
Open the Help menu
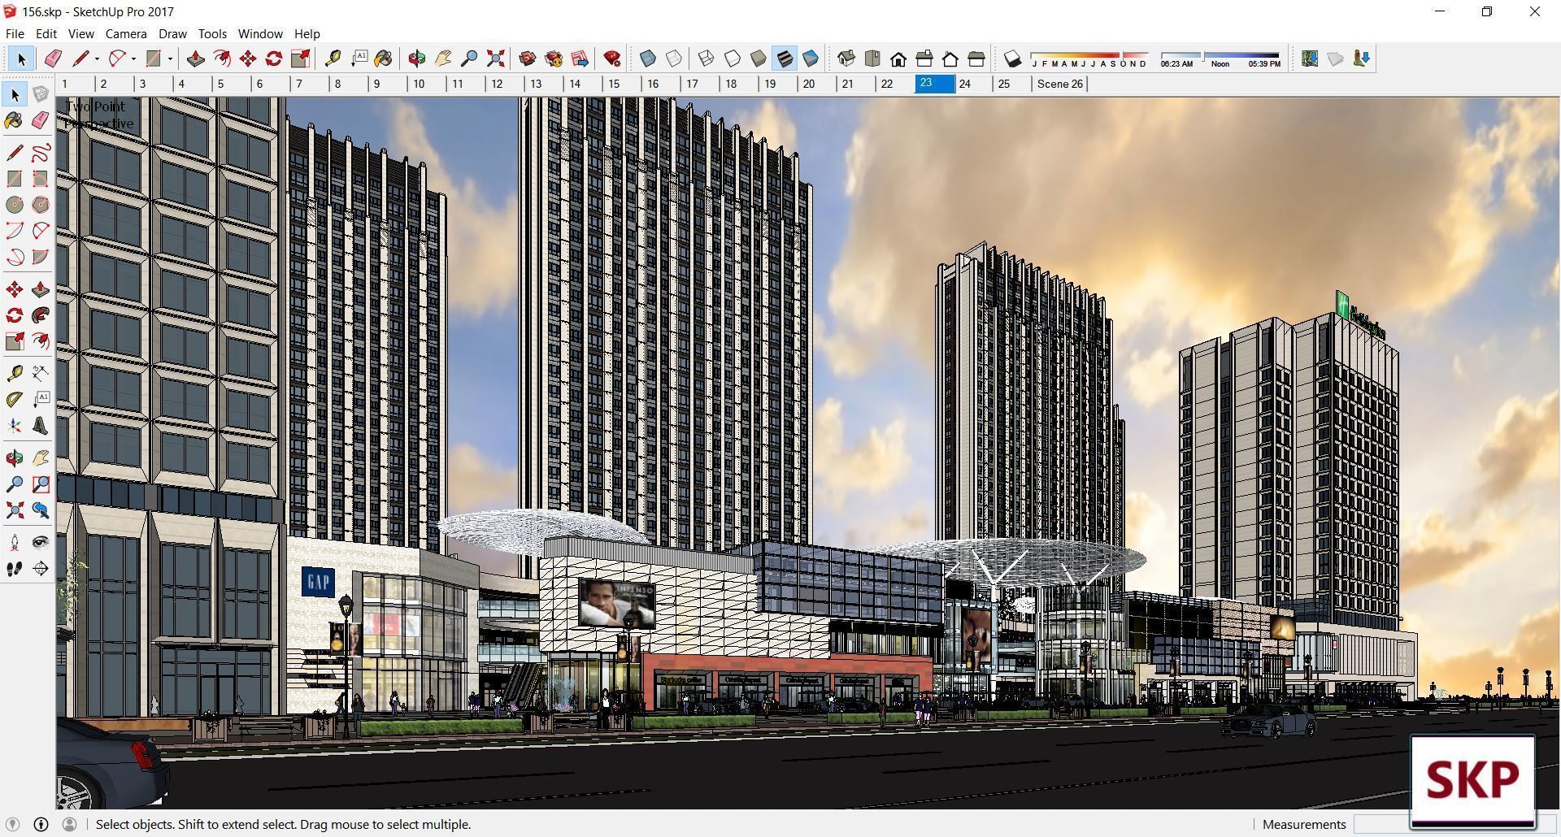pos(307,33)
